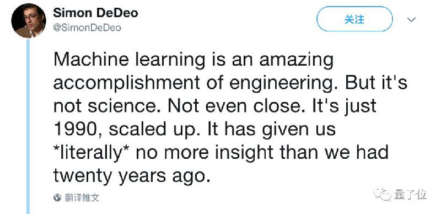This screenshot has width=441, height=214.
Task: Select 翻译推文 to translate tweet
Action: (x=82, y=197)
